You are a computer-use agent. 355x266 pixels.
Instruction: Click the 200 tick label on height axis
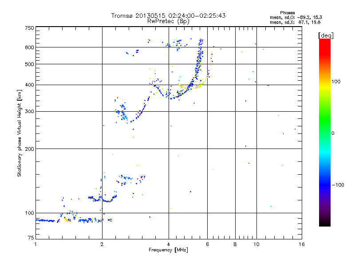click(x=29, y=149)
